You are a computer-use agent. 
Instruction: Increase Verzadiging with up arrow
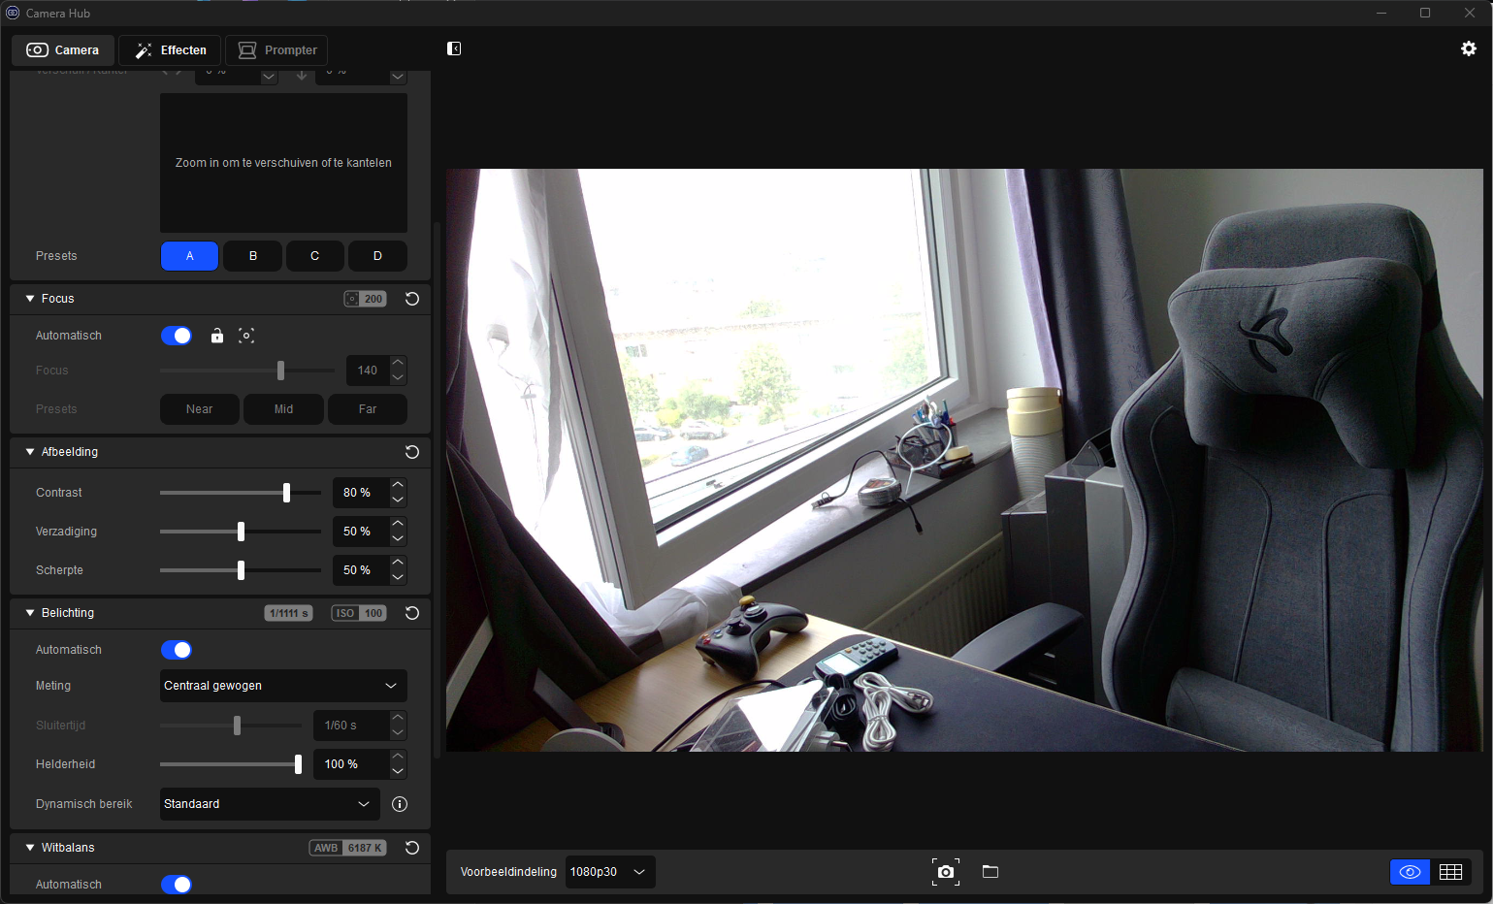point(398,524)
